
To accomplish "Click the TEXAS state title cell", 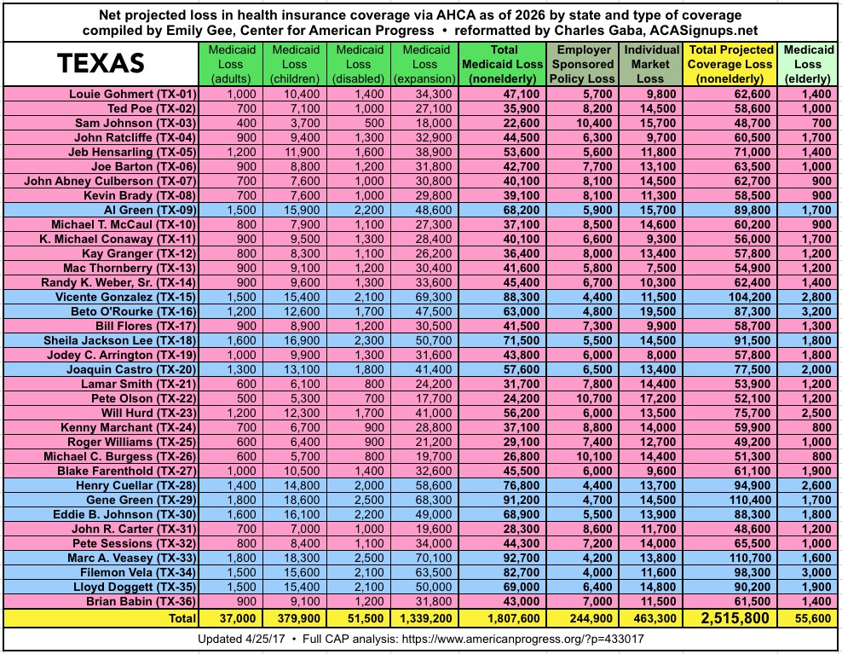I will pyautogui.click(x=101, y=63).
